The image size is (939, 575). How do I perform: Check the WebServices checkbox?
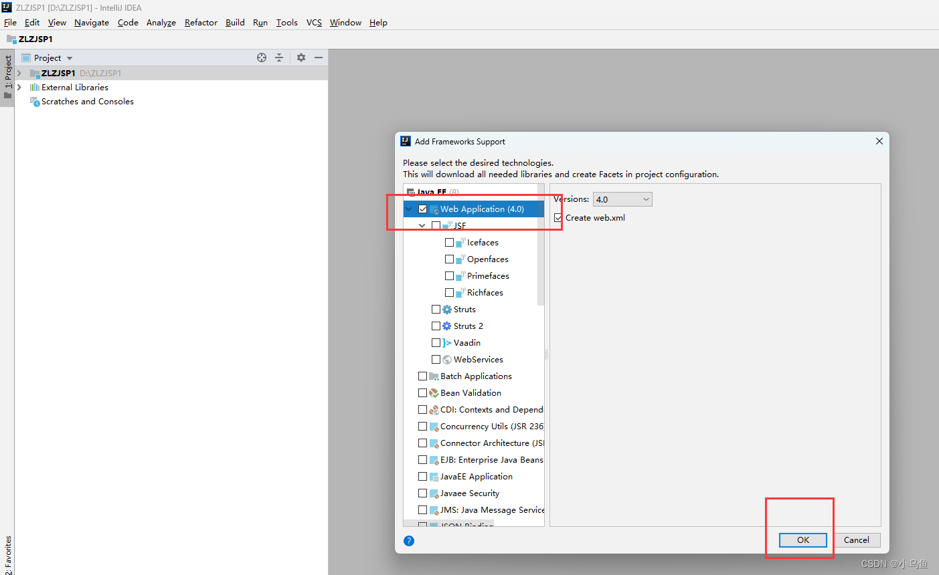point(436,360)
